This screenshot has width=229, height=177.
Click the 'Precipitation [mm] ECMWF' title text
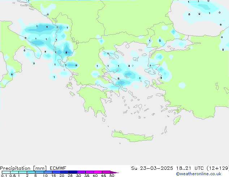pos(33,168)
